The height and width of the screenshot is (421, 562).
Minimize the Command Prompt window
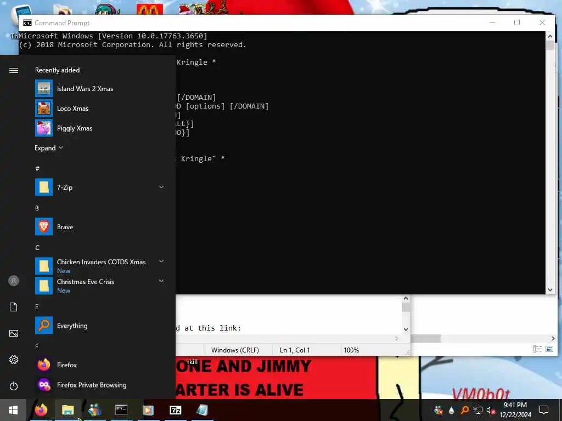pos(492,22)
